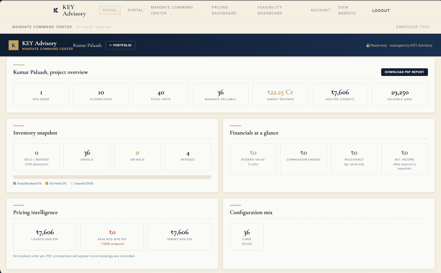The height and width of the screenshot is (273, 441).
Task: Click the gray Sold/Booked legend swatch
Action: pos(15,183)
